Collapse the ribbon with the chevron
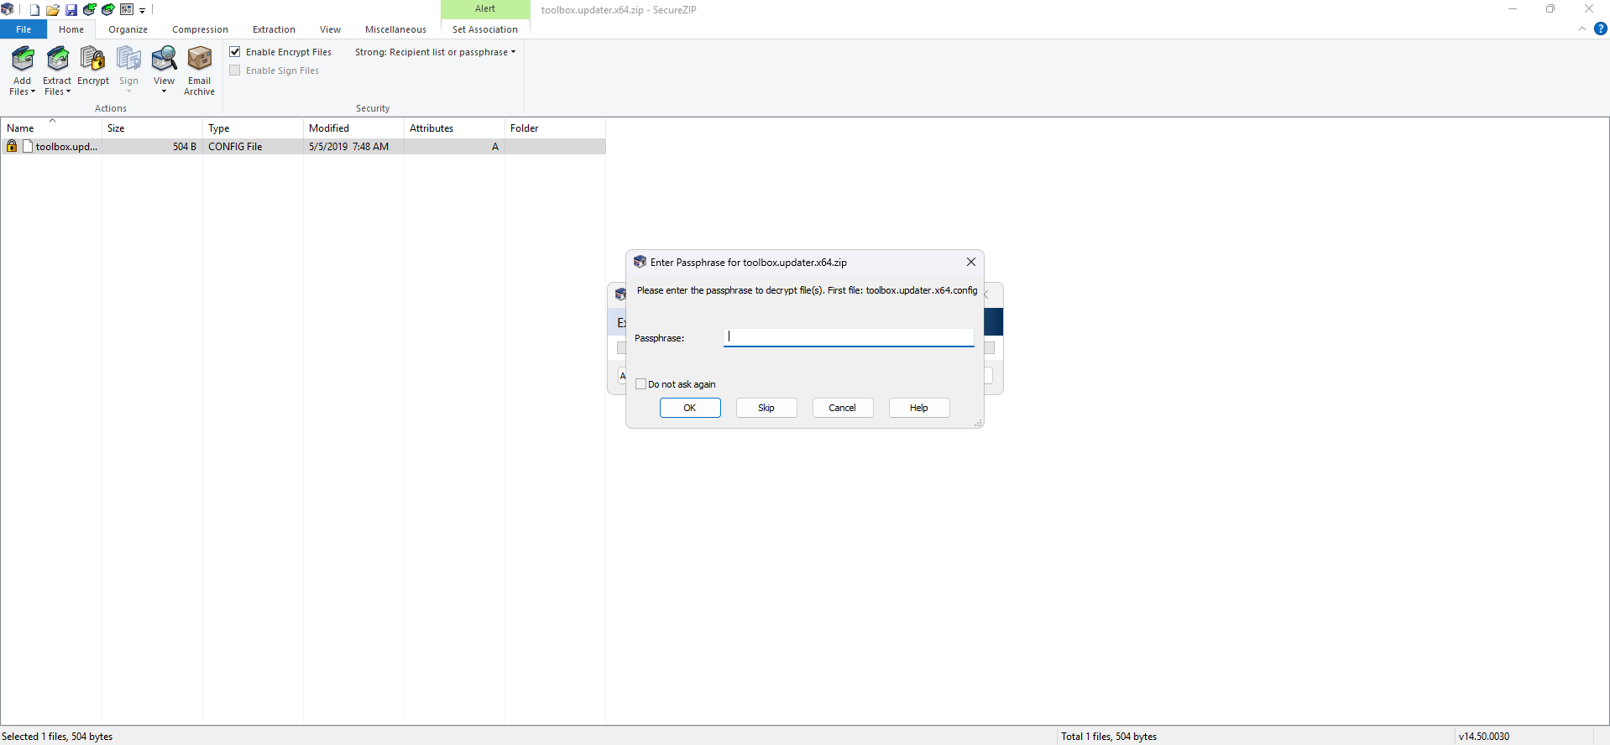The height and width of the screenshot is (745, 1610). click(x=1582, y=29)
